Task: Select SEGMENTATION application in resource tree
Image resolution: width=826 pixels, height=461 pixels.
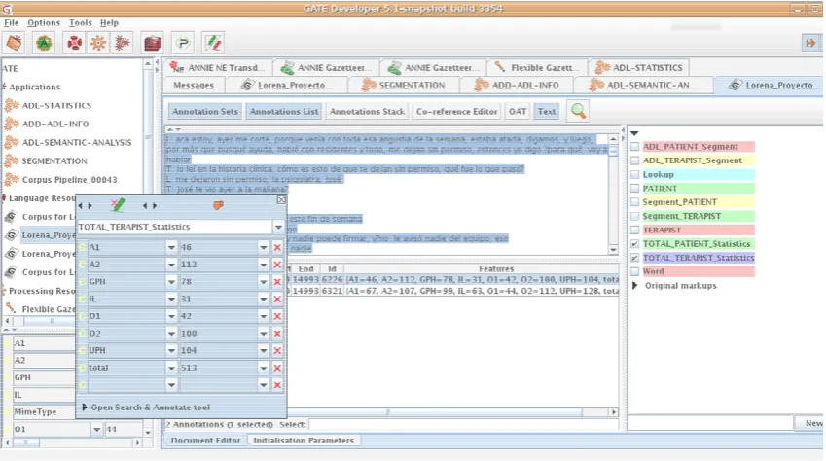Action: 54,161
